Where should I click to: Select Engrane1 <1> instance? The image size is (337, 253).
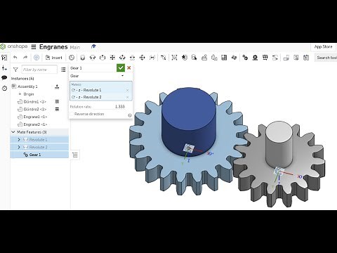click(x=35, y=117)
